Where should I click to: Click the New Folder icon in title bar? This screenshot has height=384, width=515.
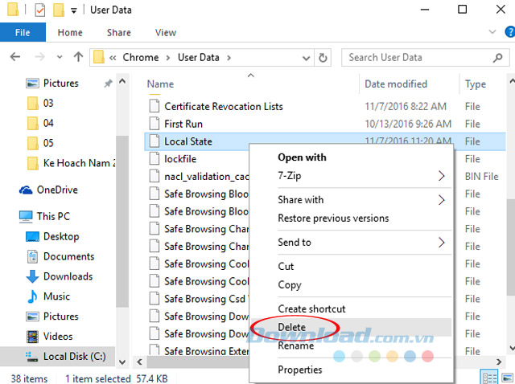coord(58,10)
